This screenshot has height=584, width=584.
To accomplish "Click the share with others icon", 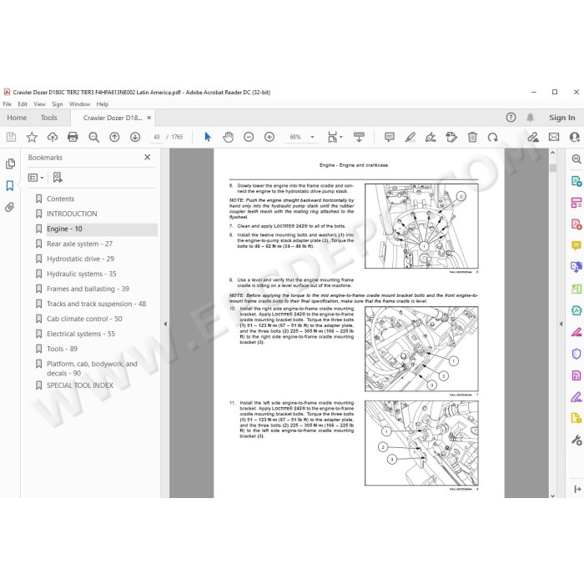I will pyautogui.click(x=574, y=137).
